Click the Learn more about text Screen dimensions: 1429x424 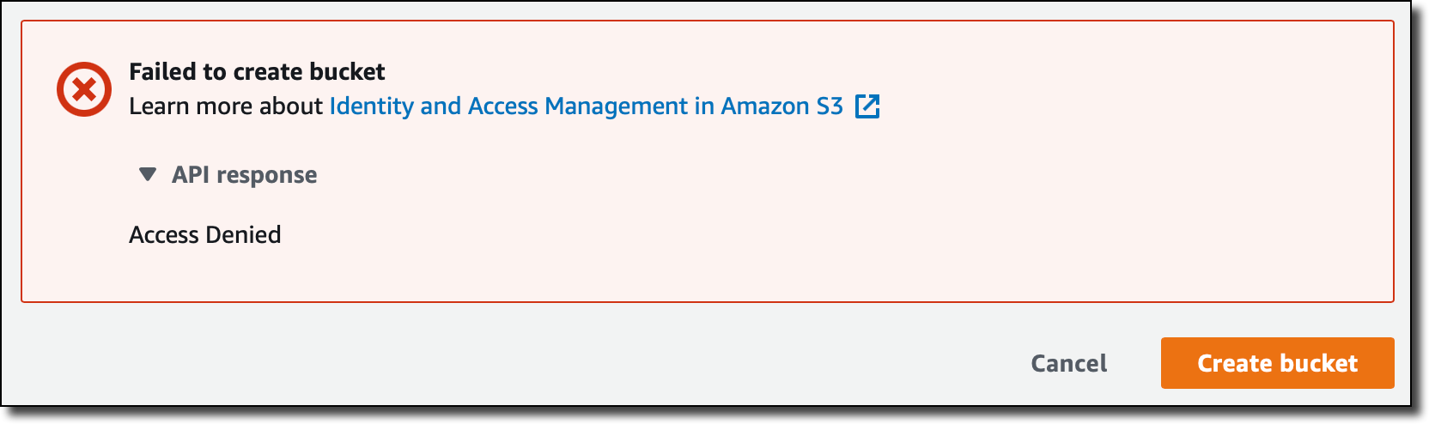point(225,106)
